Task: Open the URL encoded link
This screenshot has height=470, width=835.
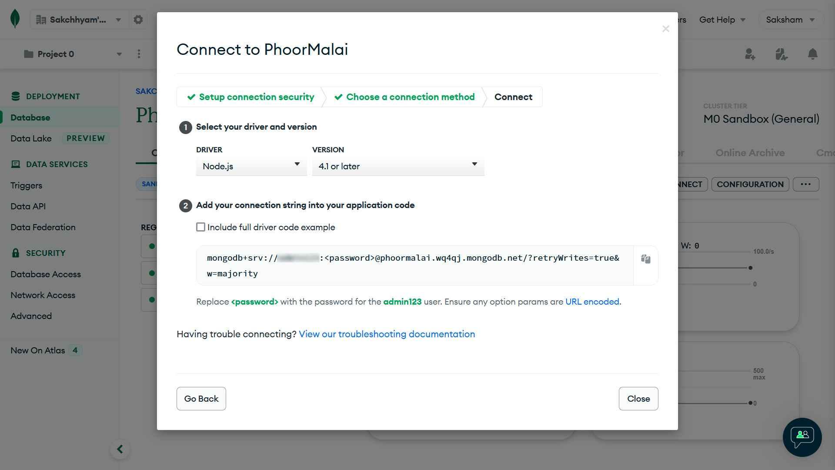Action: tap(592, 302)
